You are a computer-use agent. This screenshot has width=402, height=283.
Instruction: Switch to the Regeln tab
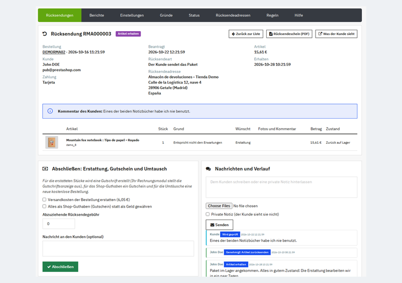[272, 15]
